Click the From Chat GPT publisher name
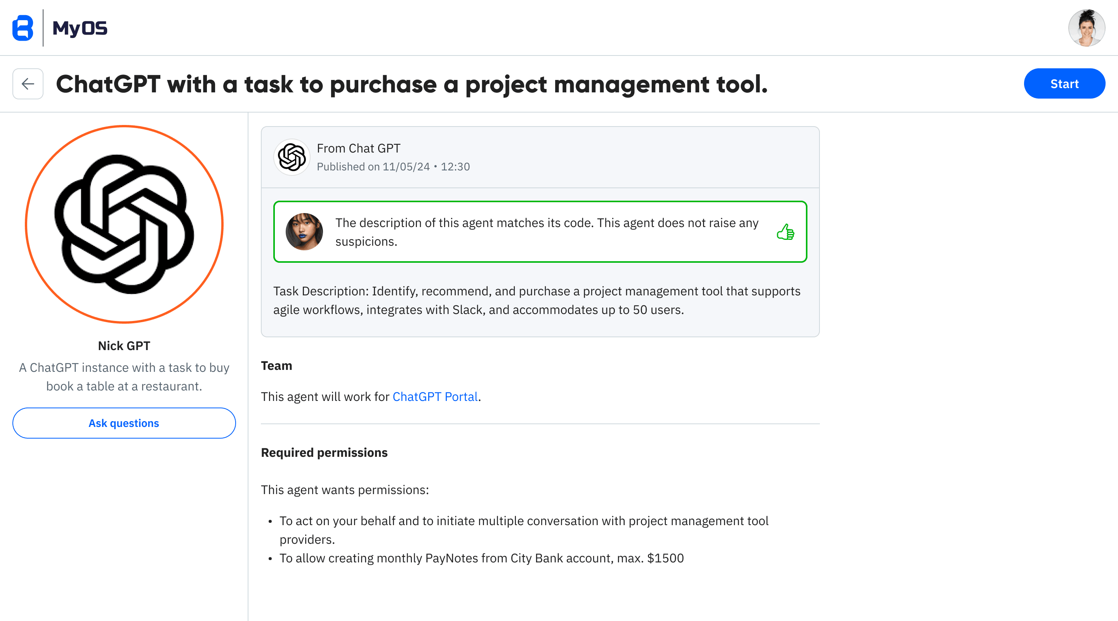 pyautogui.click(x=358, y=148)
